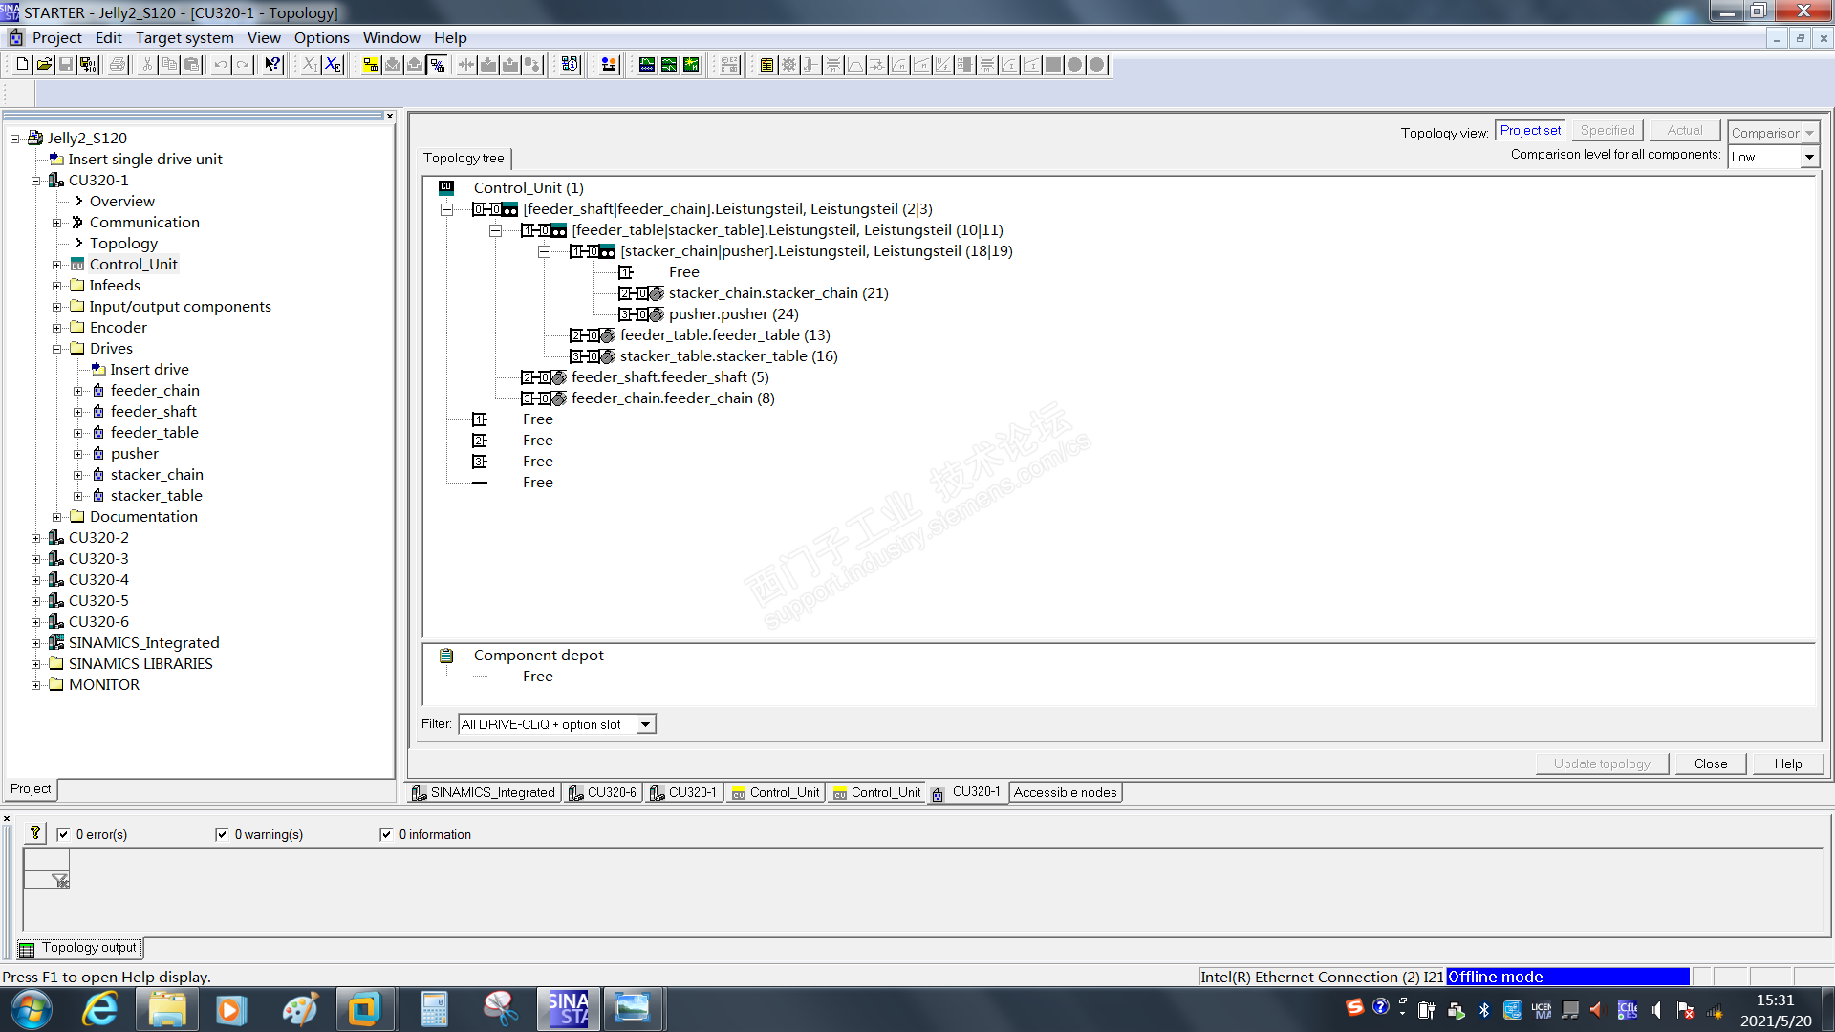The height and width of the screenshot is (1032, 1835).
Task: Click the New project toolbar icon
Action: point(22,65)
